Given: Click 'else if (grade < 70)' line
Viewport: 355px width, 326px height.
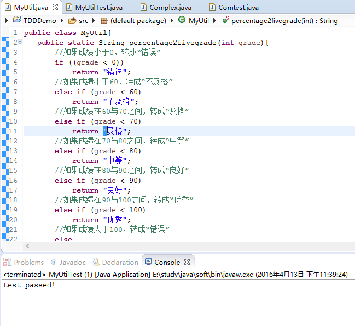Looking at the screenshot, I should [98, 121].
